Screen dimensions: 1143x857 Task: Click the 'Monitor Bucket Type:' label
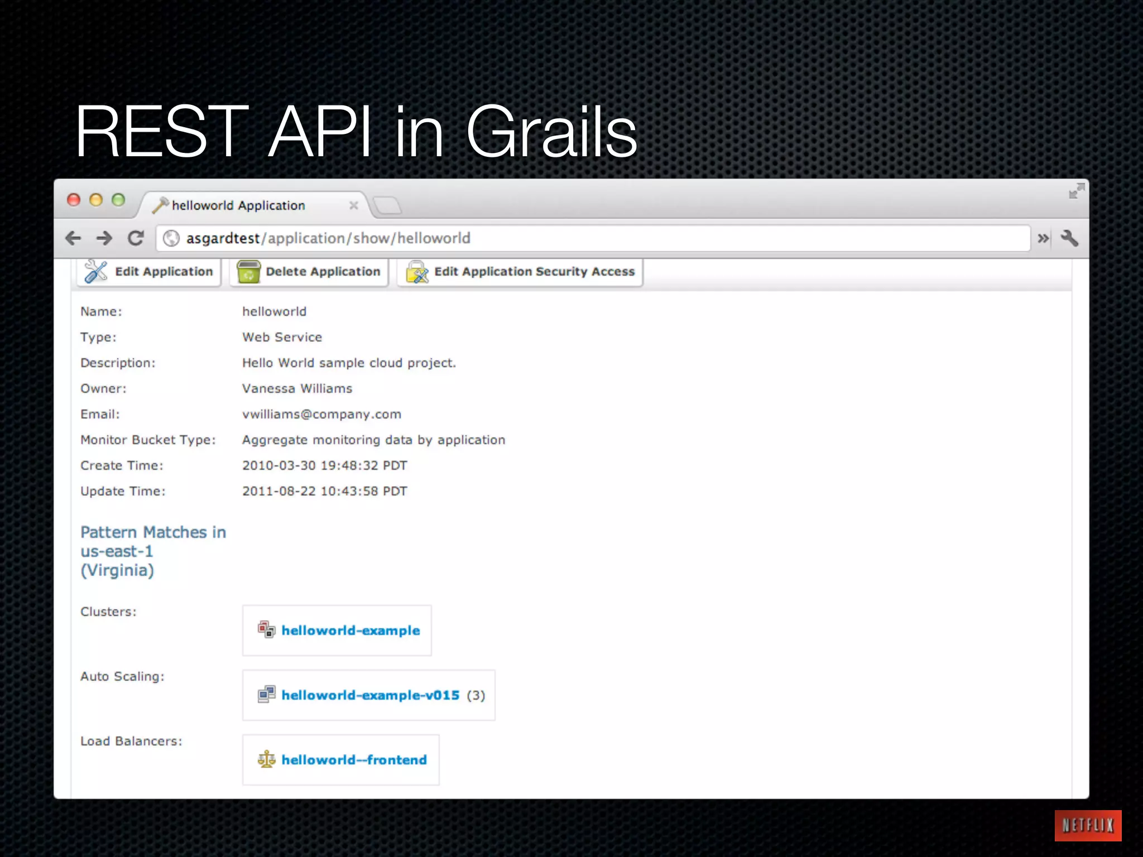click(x=148, y=440)
